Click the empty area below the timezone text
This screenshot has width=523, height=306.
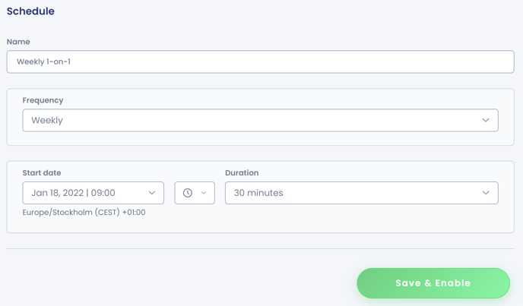click(x=260, y=225)
